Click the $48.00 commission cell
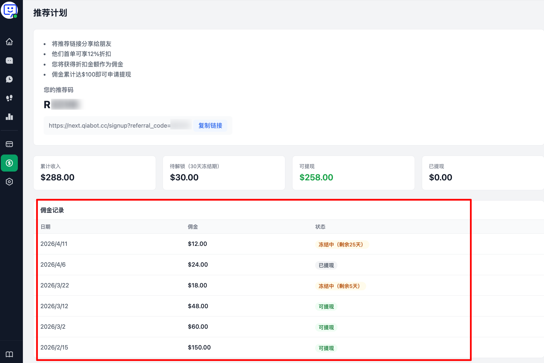 pos(198,306)
